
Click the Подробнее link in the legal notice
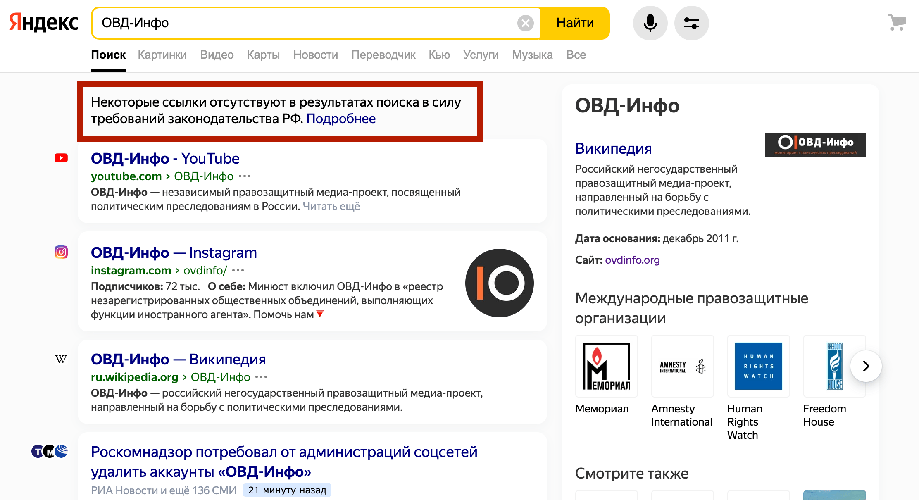pyautogui.click(x=341, y=119)
